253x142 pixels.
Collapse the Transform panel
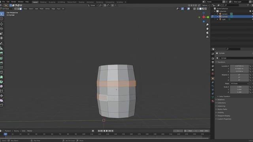tap(221, 62)
